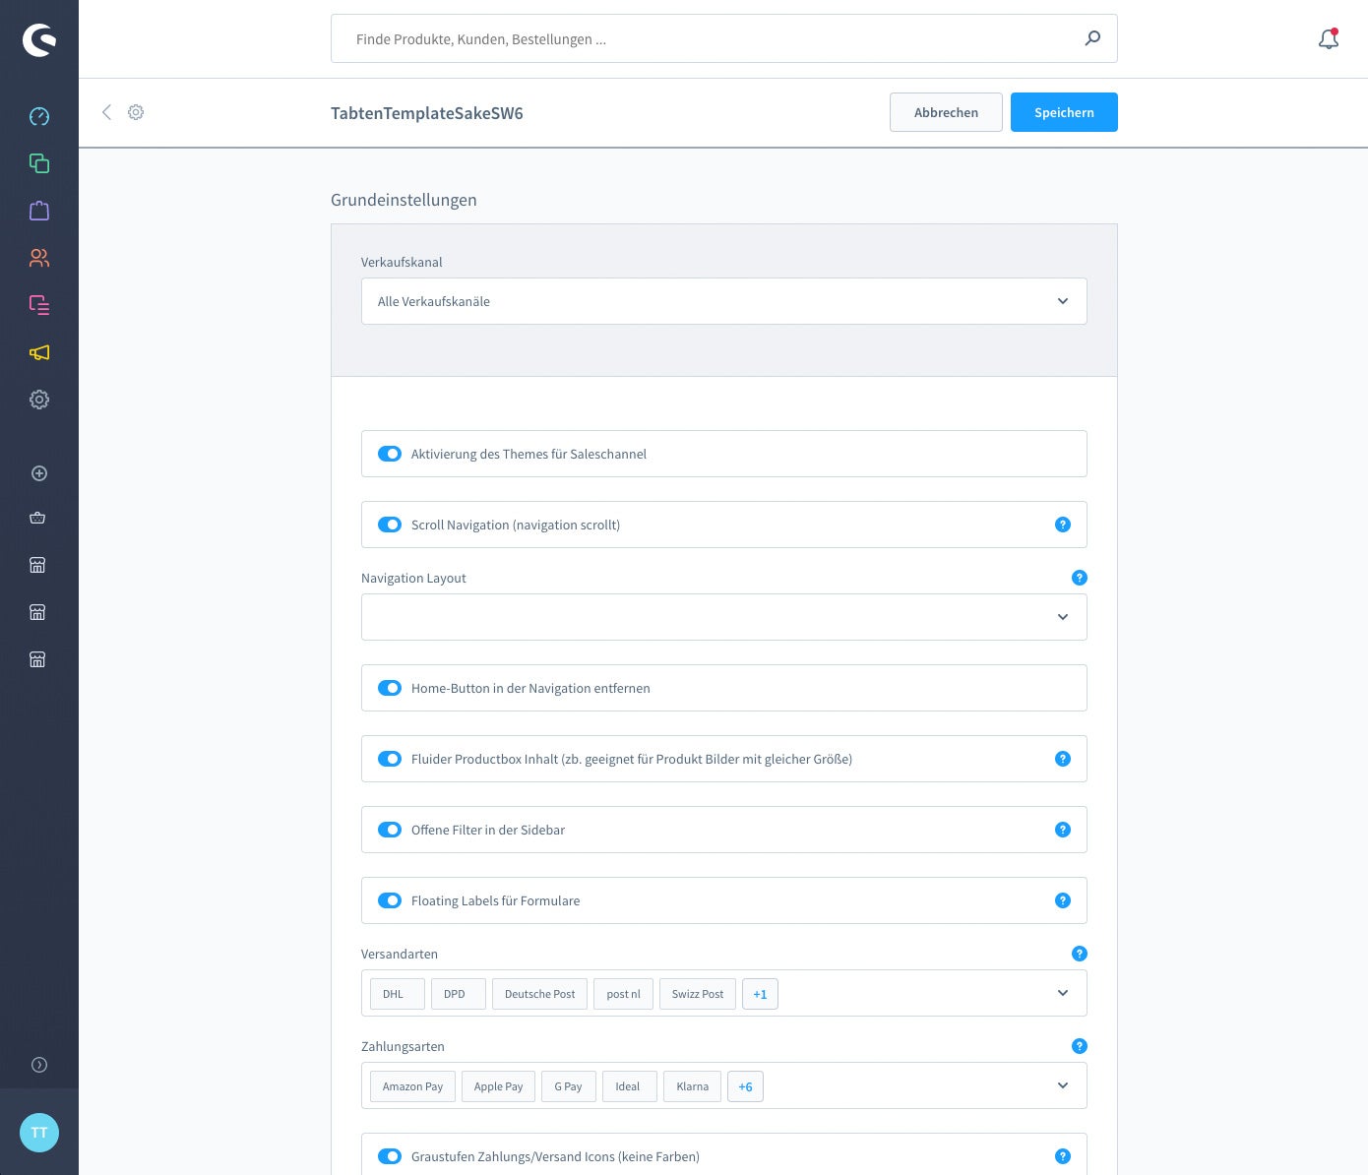Open the TT user avatar menu
This screenshot has width=1368, height=1175.
39,1133
